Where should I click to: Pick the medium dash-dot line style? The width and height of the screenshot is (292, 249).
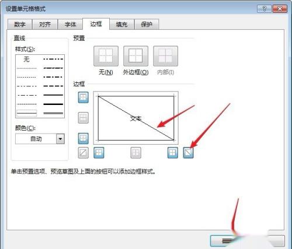coord(53,77)
